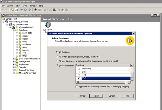The width and height of the screenshot is (162, 110).
Task: Select the All databases radio button
Action: point(57,52)
